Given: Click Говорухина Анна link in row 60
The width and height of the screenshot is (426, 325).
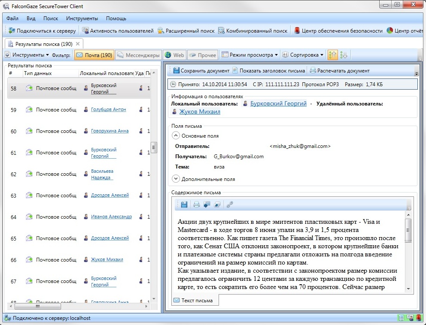Looking at the screenshot, I should tap(110, 131).
